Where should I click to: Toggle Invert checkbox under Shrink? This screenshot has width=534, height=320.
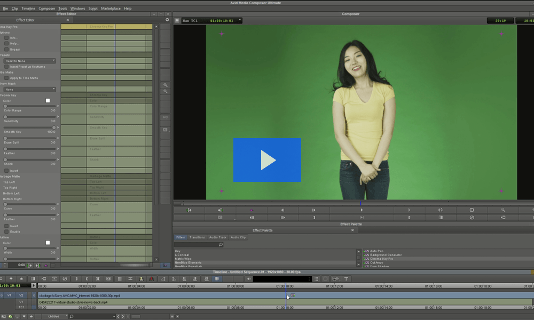pyautogui.click(x=6, y=171)
